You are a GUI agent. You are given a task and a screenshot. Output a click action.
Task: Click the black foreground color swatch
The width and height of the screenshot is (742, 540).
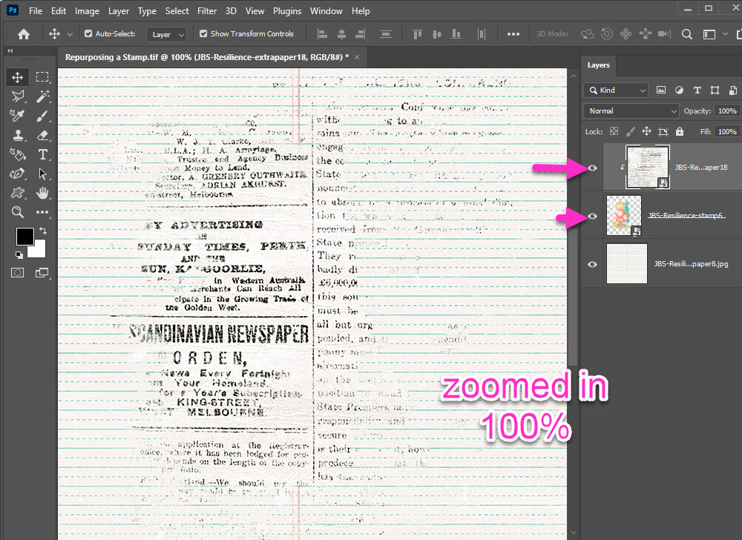tap(24, 237)
